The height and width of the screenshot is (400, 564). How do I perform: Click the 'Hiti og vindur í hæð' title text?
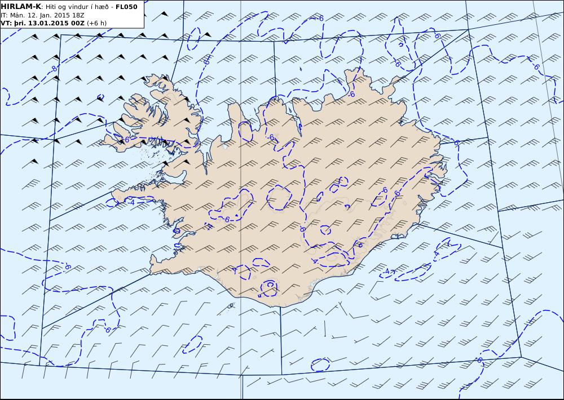[x=77, y=7]
